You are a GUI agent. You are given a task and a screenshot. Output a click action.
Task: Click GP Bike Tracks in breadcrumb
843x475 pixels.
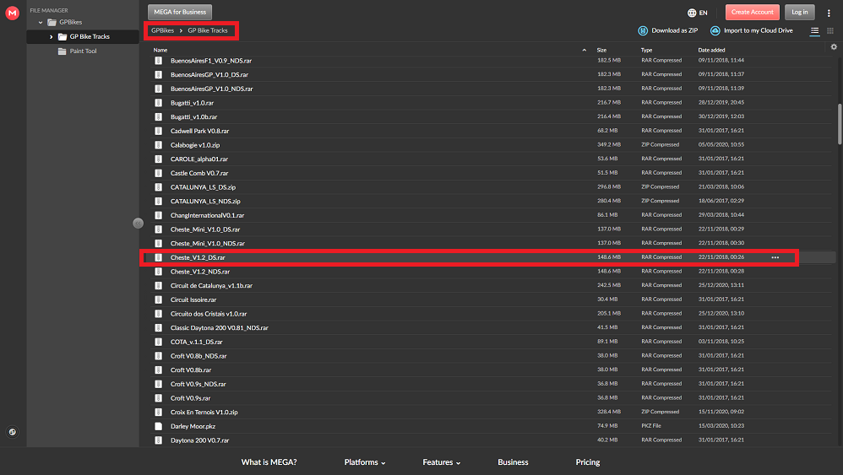click(208, 30)
